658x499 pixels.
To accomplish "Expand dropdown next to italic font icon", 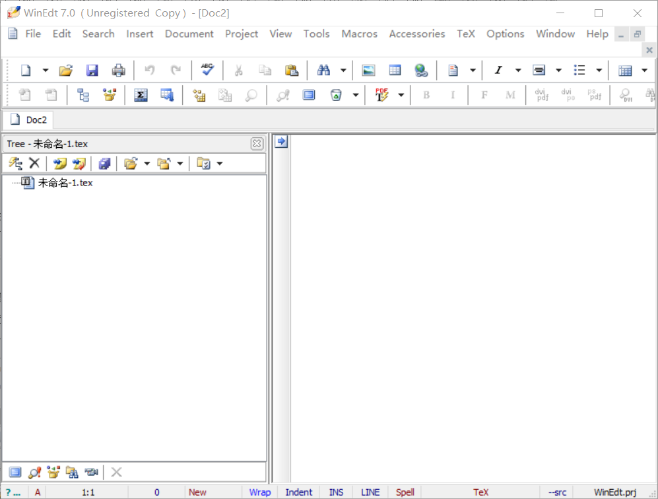I will pos(518,70).
